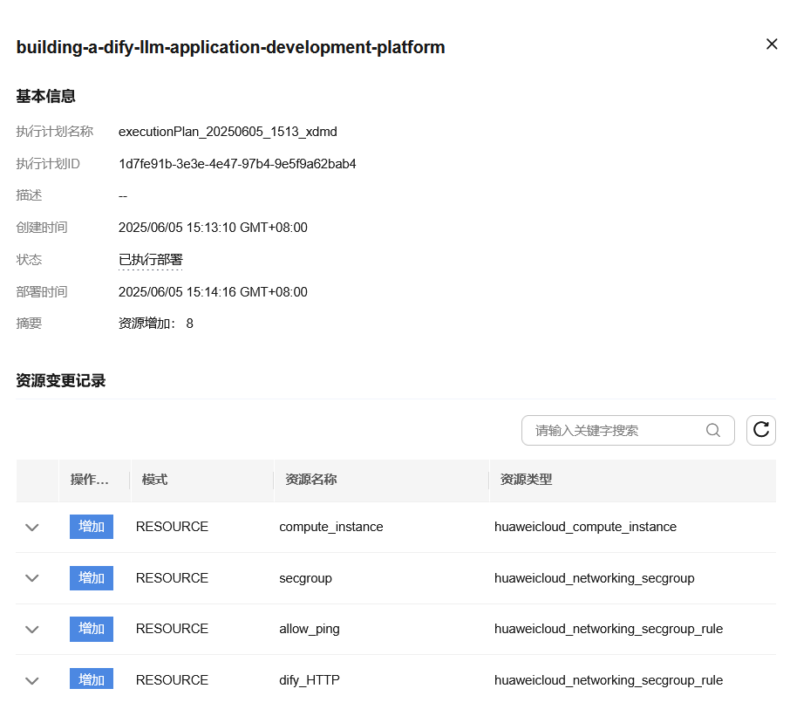This screenshot has width=790, height=716.
Task: Select execution plan name executionPlan_20250605_1513_xdmd
Action: pyautogui.click(x=228, y=132)
